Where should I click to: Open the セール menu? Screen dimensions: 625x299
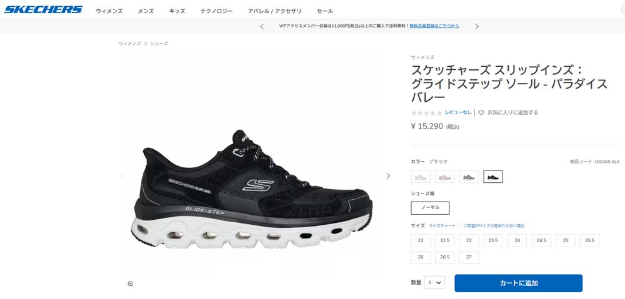(325, 11)
